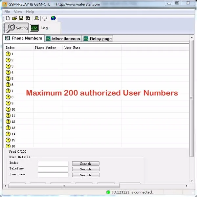Open the File menu

pyautogui.click(x=7, y=12)
